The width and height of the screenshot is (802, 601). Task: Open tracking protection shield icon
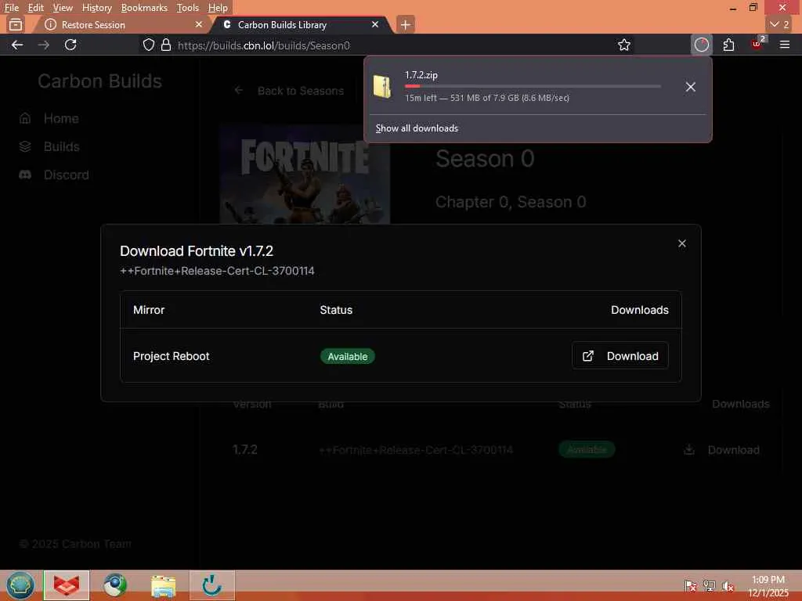(148, 45)
